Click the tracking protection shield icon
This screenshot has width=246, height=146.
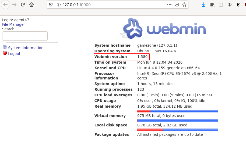point(51,5)
